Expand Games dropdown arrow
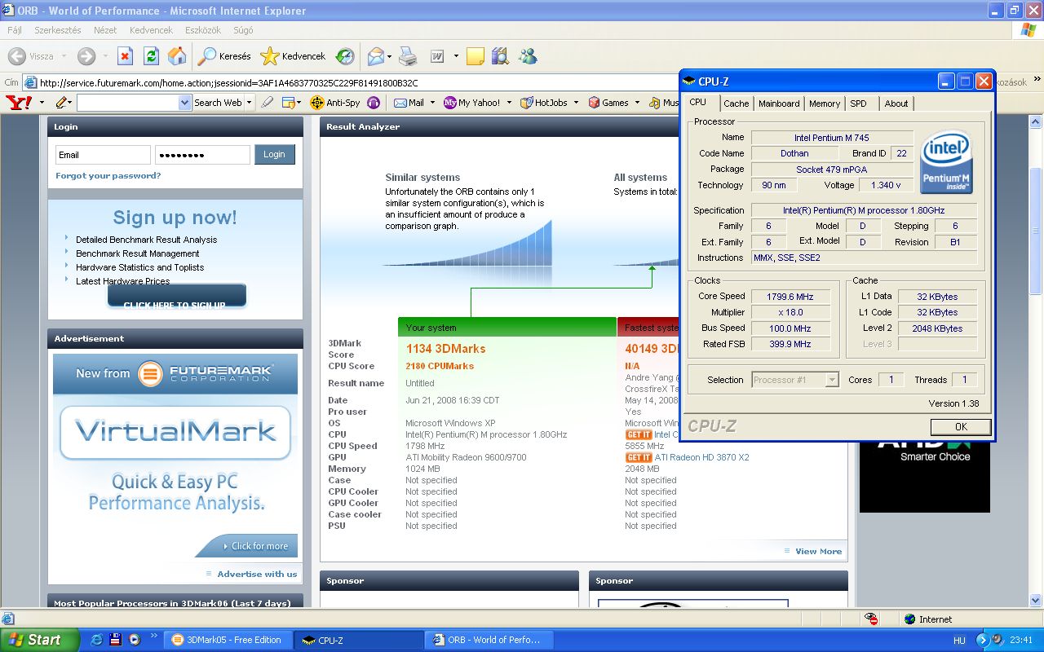The width and height of the screenshot is (1044, 652). click(637, 103)
